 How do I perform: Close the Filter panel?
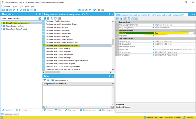[112, 76]
